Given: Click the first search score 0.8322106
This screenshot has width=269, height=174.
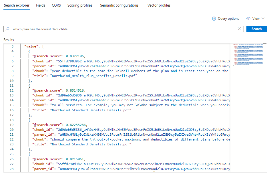Looking at the screenshot, I should coord(75,56).
